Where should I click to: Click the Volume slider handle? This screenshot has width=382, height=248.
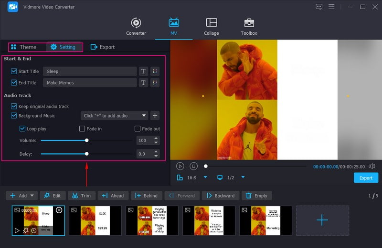click(86, 140)
